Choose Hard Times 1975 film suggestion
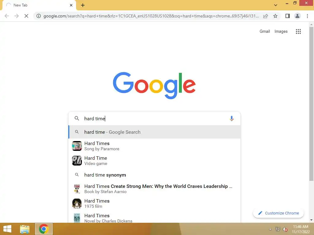Image resolution: width=314 pixels, height=235 pixels. [x=155, y=203]
